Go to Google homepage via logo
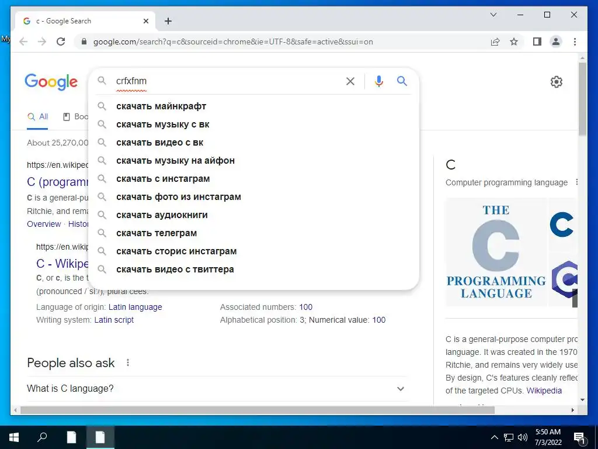This screenshot has height=449, width=598. (x=51, y=82)
